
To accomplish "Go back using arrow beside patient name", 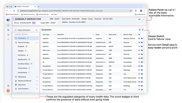I will coord(14,19).
